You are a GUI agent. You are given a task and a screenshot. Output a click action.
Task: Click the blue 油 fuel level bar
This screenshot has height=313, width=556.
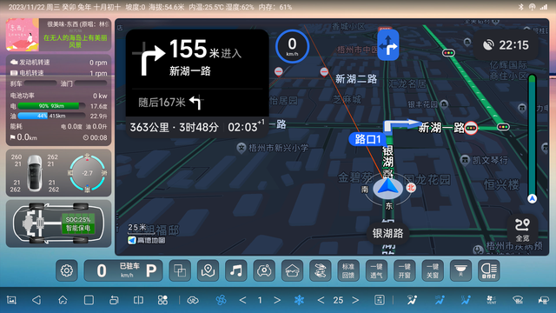(x=51, y=116)
